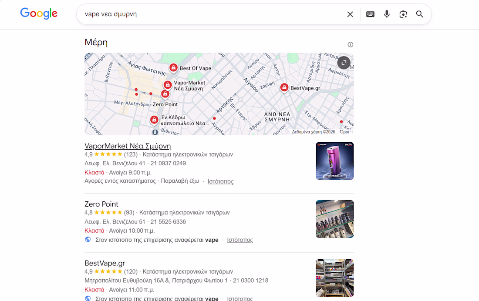479x301 pixels.
Task: Click the BestVape.gr rating count (120)
Action: pyautogui.click(x=131, y=271)
